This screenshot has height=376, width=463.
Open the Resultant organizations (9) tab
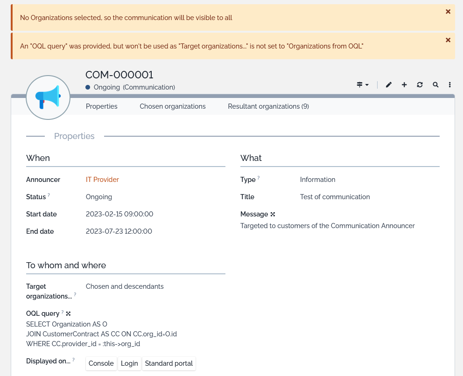click(268, 106)
